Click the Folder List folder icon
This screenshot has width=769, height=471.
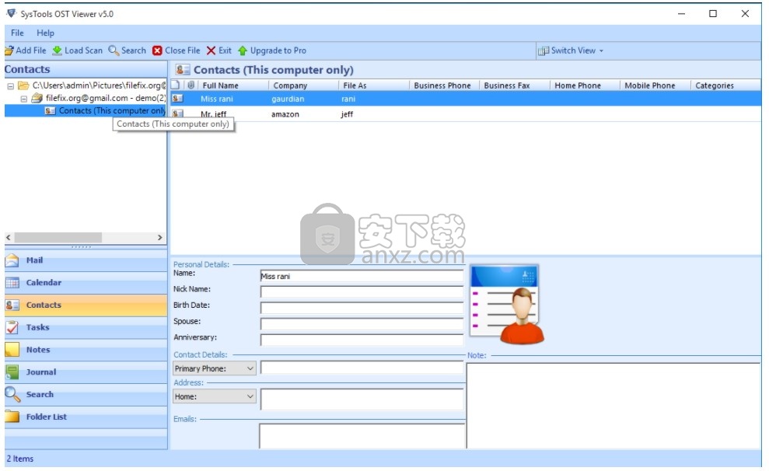[12, 417]
